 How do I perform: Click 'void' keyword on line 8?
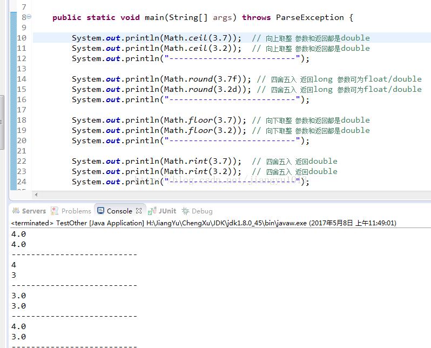click(x=130, y=17)
